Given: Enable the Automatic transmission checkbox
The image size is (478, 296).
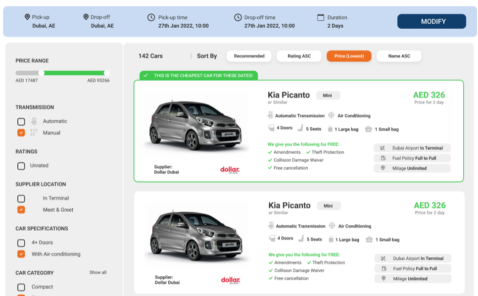Looking at the screenshot, I should 21,121.
